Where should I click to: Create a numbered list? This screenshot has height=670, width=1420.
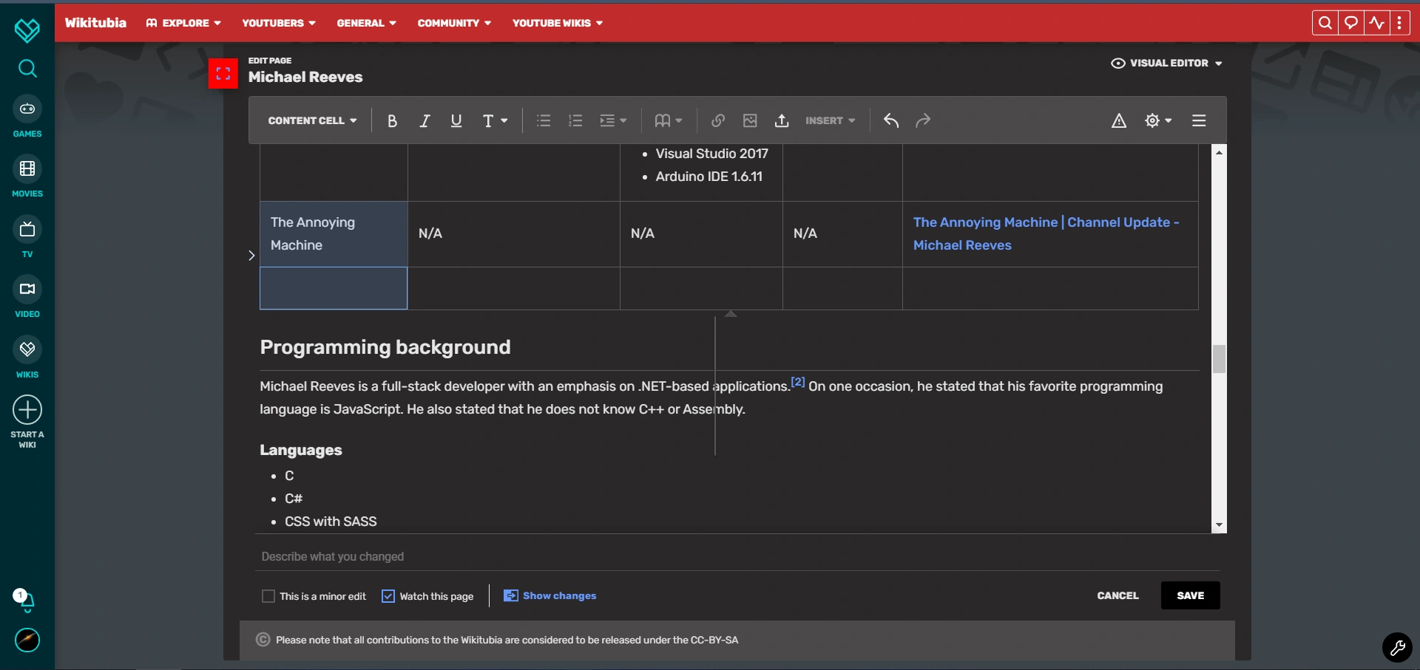[x=575, y=120]
